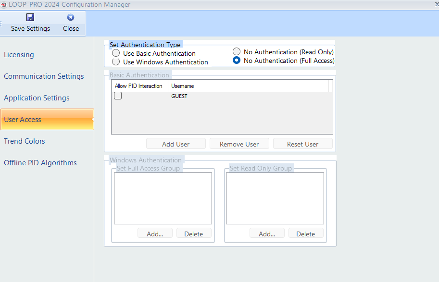The width and height of the screenshot is (439, 282).
Task: Switch to Application Settings section
Action: pos(37,98)
